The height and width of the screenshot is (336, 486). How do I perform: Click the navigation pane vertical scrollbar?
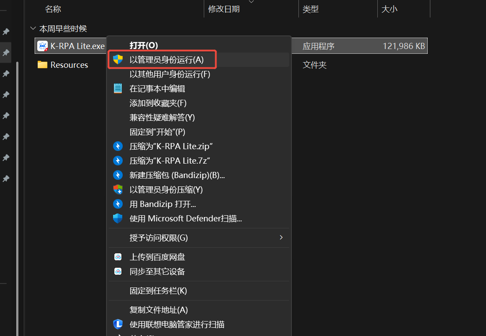coord(18,198)
